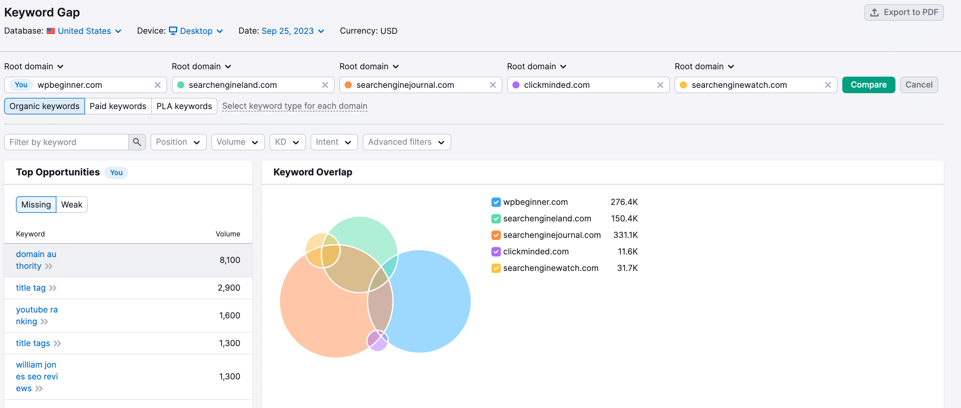Image resolution: width=961 pixels, height=408 pixels.
Task: Click the double-arrow icon next to youtube ranking
Action: click(44, 322)
